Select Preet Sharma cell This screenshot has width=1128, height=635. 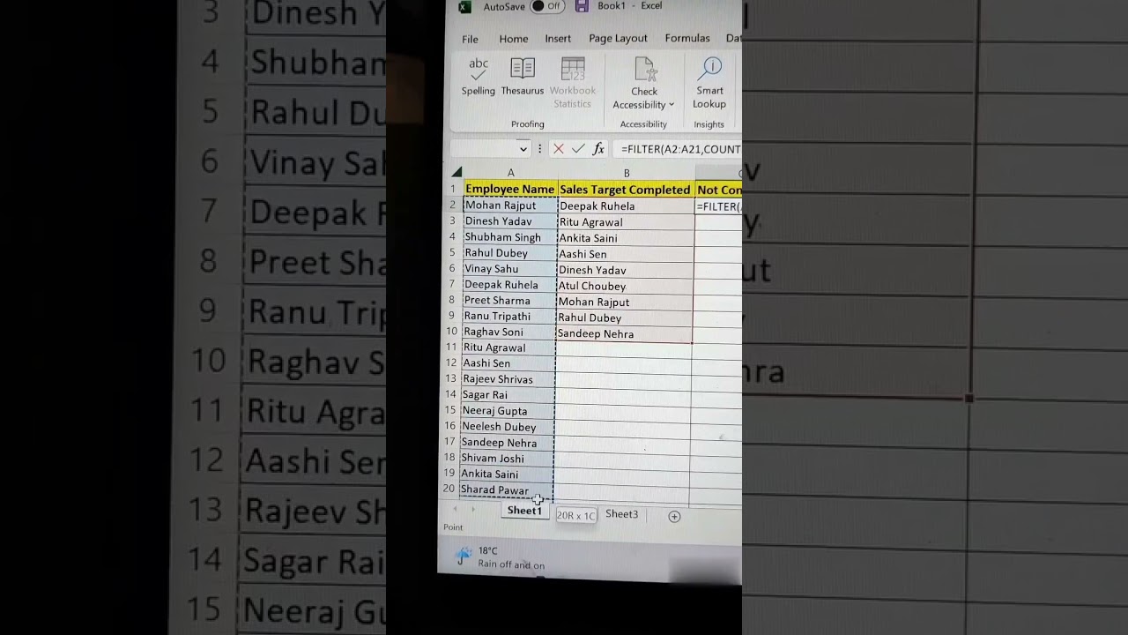[508, 300]
